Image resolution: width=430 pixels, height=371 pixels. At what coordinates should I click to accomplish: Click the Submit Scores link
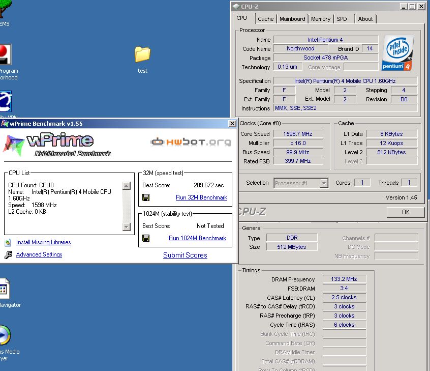pyautogui.click(x=185, y=255)
